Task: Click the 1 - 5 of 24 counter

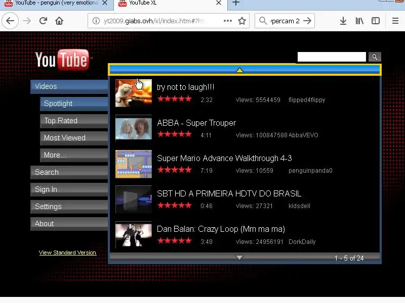Action: click(x=349, y=258)
